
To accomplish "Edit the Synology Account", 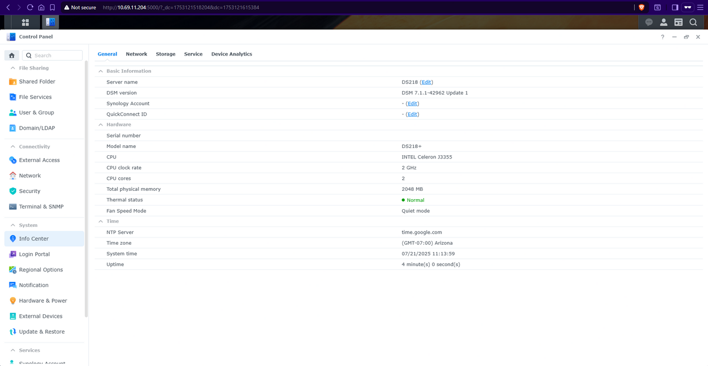I will tap(413, 104).
